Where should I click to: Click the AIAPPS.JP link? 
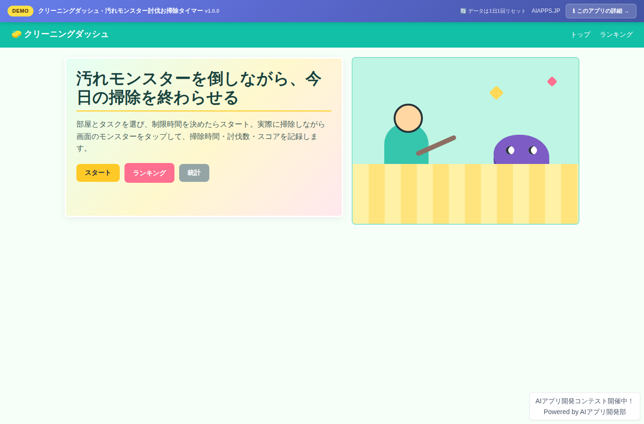[546, 11]
